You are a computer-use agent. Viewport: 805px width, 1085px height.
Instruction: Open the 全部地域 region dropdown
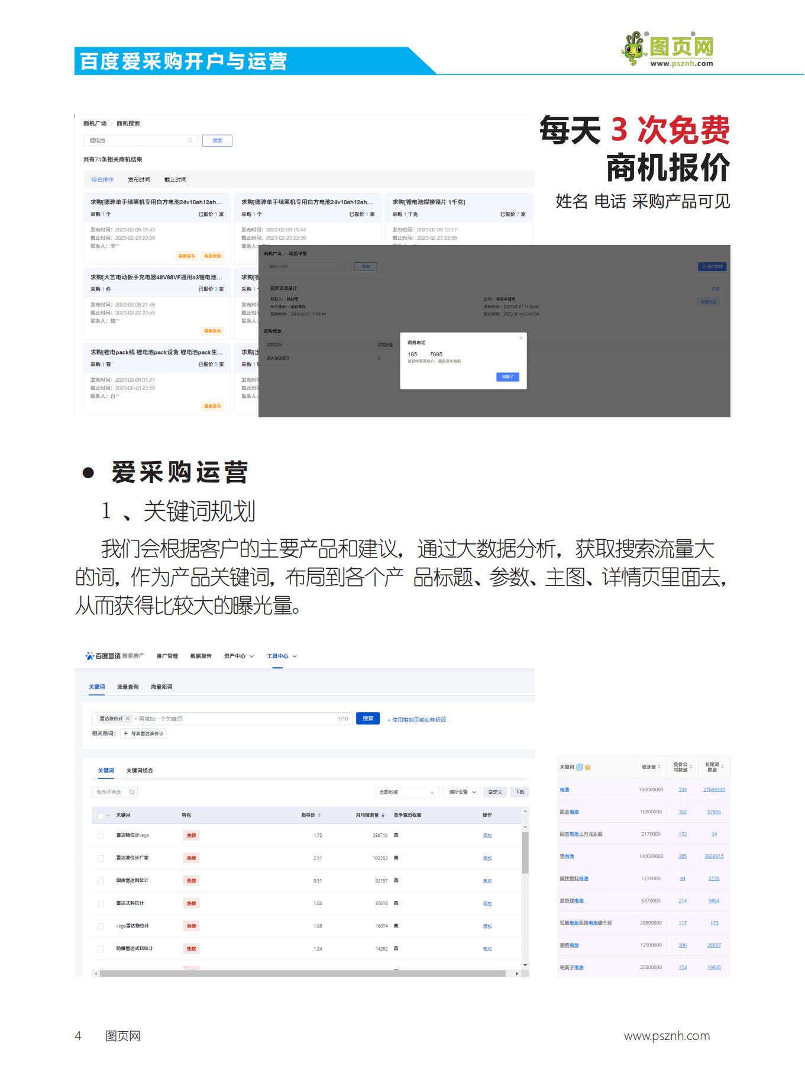[407, 792]
